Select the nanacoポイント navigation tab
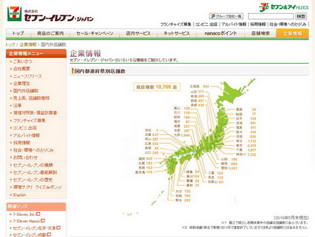The height and width of the screenshot is (237, 315). pyautogui.click(x=220, y=33)
